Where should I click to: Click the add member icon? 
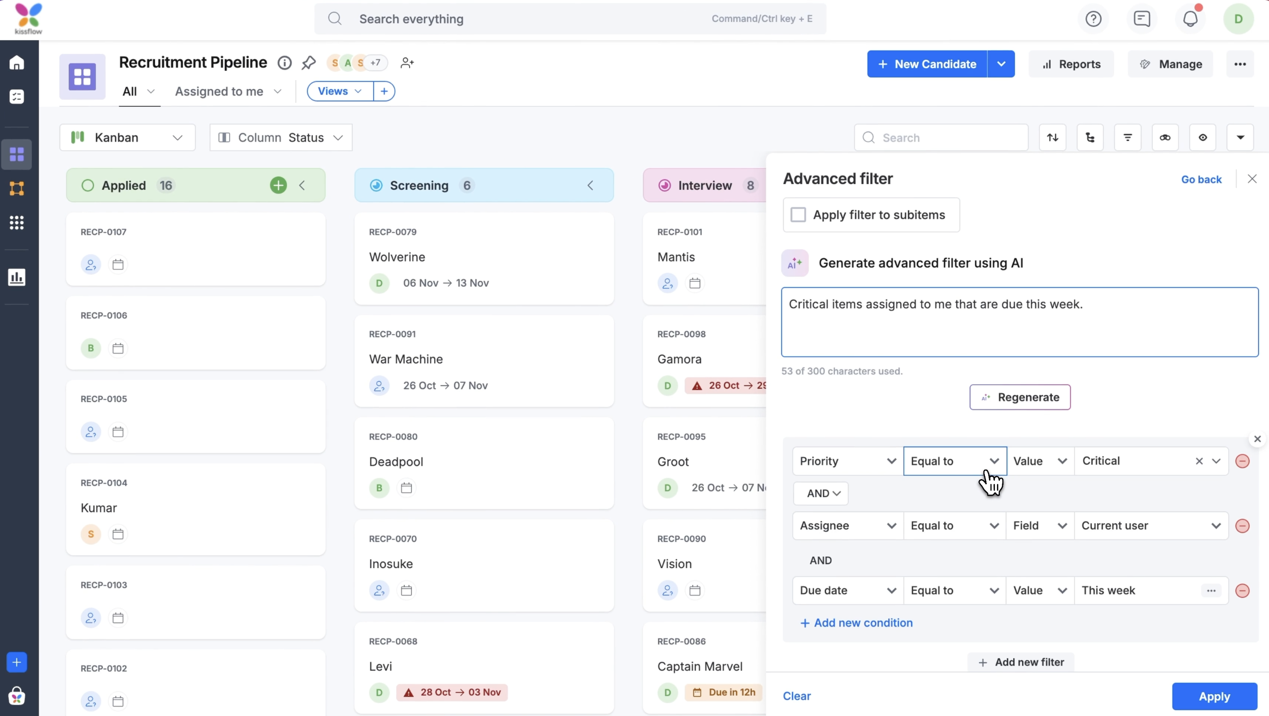[407, 63]
